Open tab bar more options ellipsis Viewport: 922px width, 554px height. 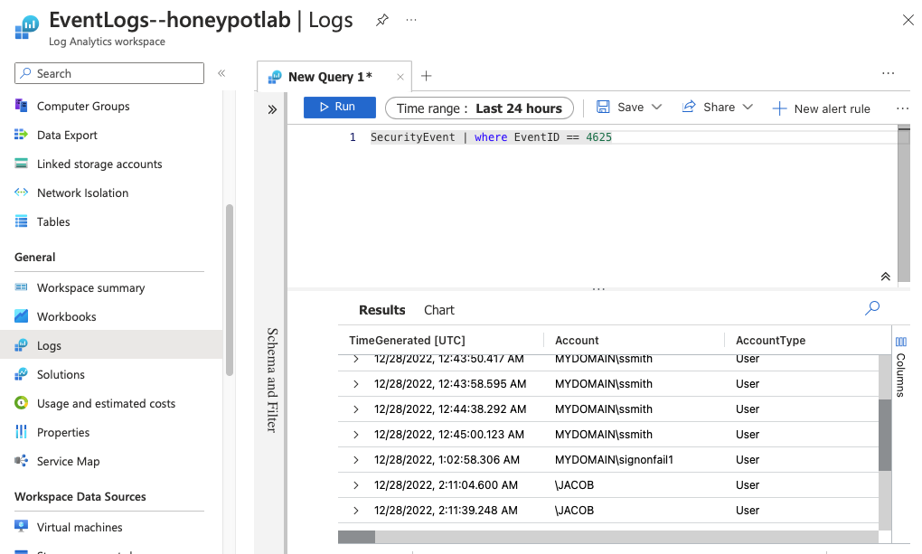[x=888, y=73]
